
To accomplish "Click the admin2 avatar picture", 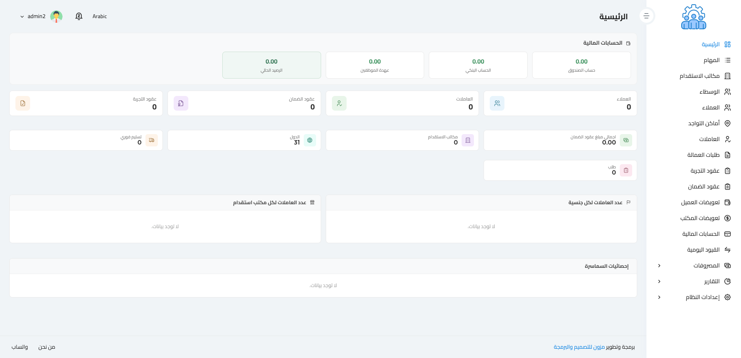I will [56, 16].
